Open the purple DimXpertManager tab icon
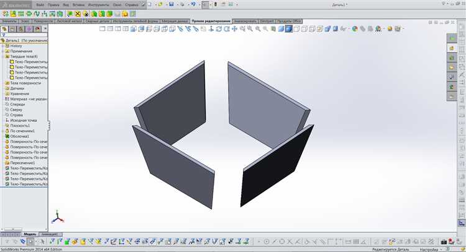The width and height of the screenshot is (466, 252). [x=29, y=29]
